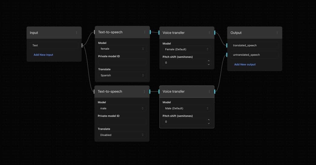
Task: Open options menu of female Text-to-speech node
Action: [x=145, y=32]
